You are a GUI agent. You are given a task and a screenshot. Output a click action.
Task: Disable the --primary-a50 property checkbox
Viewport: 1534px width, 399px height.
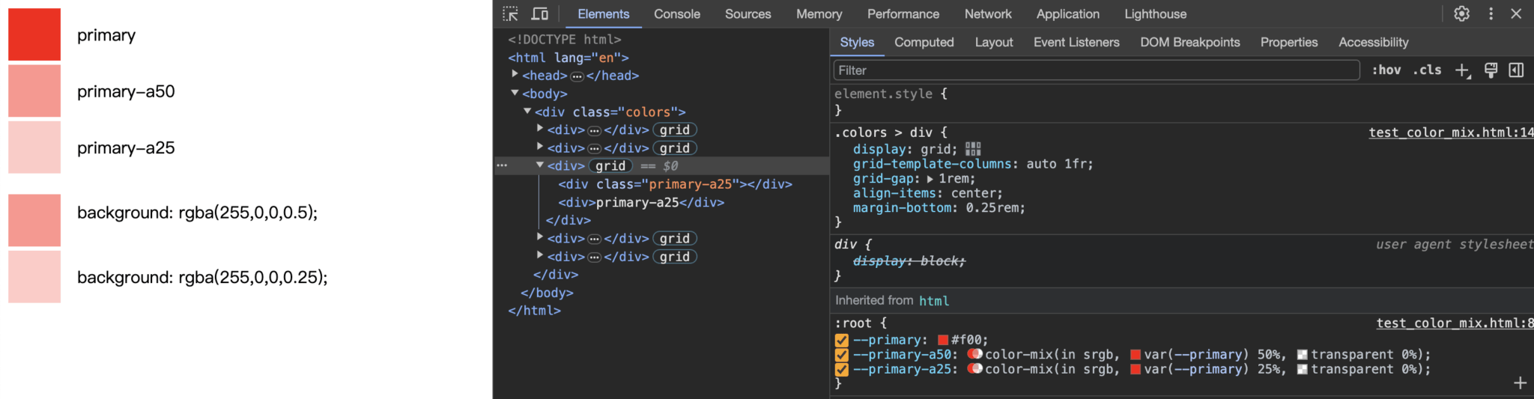coord(842,355)
